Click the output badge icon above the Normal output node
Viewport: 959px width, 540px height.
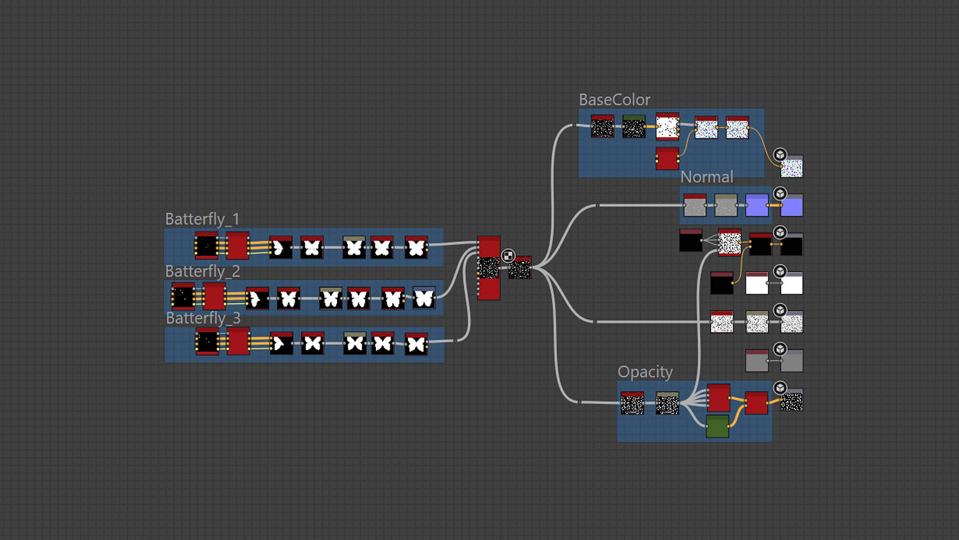click(780, 194)
